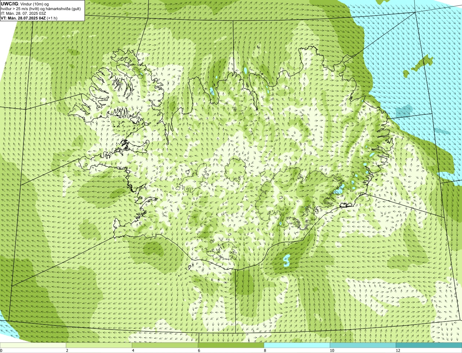Click the above 12 m/s teal legend swatch

tap(429, 345)
